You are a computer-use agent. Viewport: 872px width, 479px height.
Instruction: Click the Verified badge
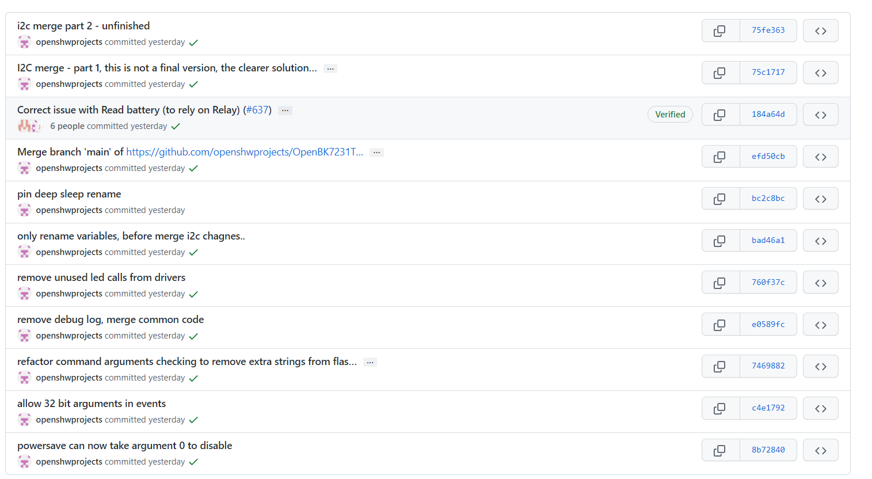point(670,115)
